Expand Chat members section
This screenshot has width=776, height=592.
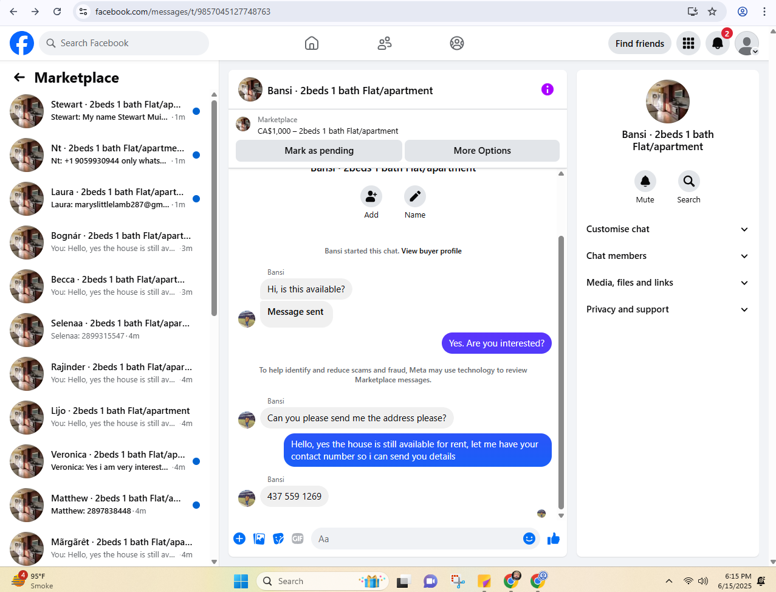pyautogui.click(x=667, y=256)
